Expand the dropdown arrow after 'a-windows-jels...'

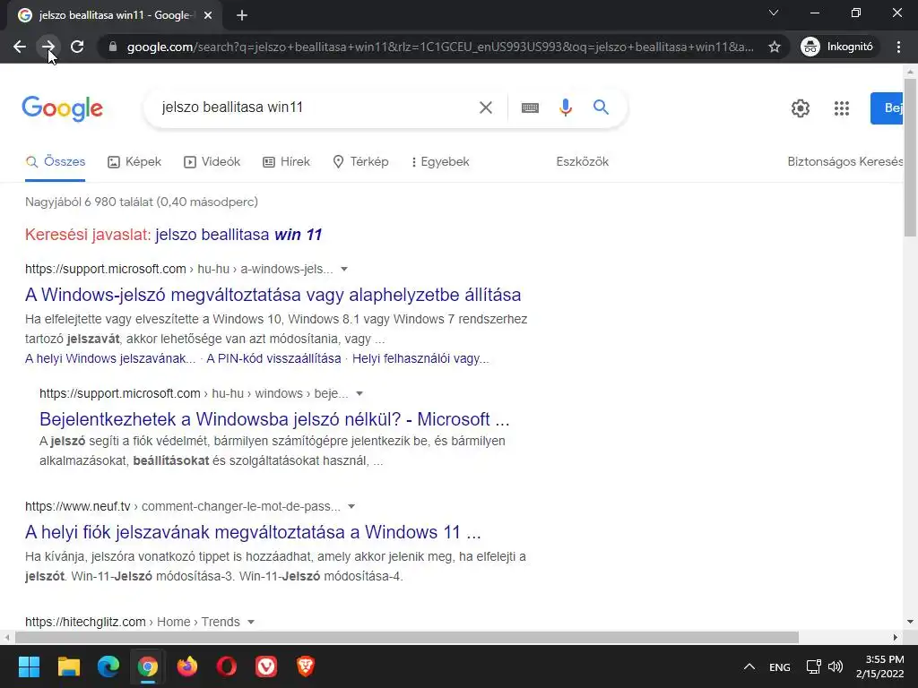click(x=344, y=269)
